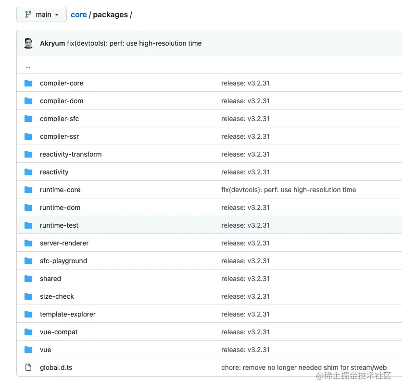
Task: Click the compiler-sfc folder icon
Action: click(28, 119)
